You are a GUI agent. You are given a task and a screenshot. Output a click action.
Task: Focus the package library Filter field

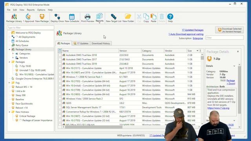pyautogui.click(x=225, y=38)
